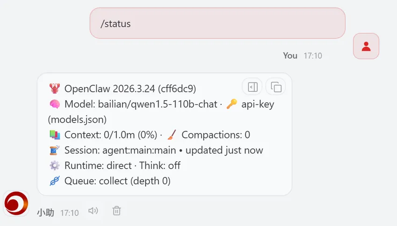
Task: Click the OpenClaw 2026.3.24 version text
Action: 130,89
